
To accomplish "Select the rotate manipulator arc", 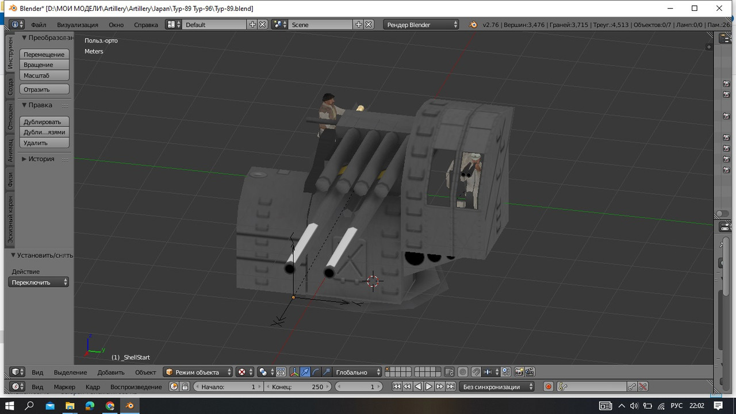I will tap(316, 372).
